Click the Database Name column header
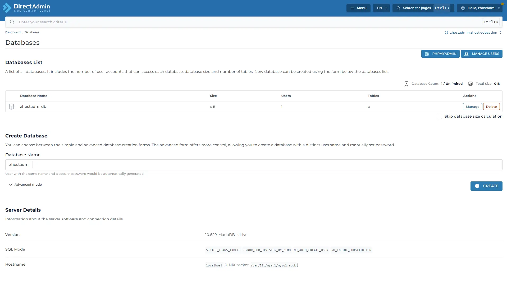This screenshot has height=281, width=507. tap(34, 96)
